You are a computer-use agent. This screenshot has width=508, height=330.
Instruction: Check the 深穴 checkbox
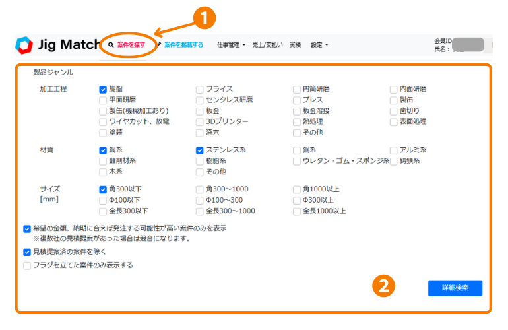click(199, 133)
